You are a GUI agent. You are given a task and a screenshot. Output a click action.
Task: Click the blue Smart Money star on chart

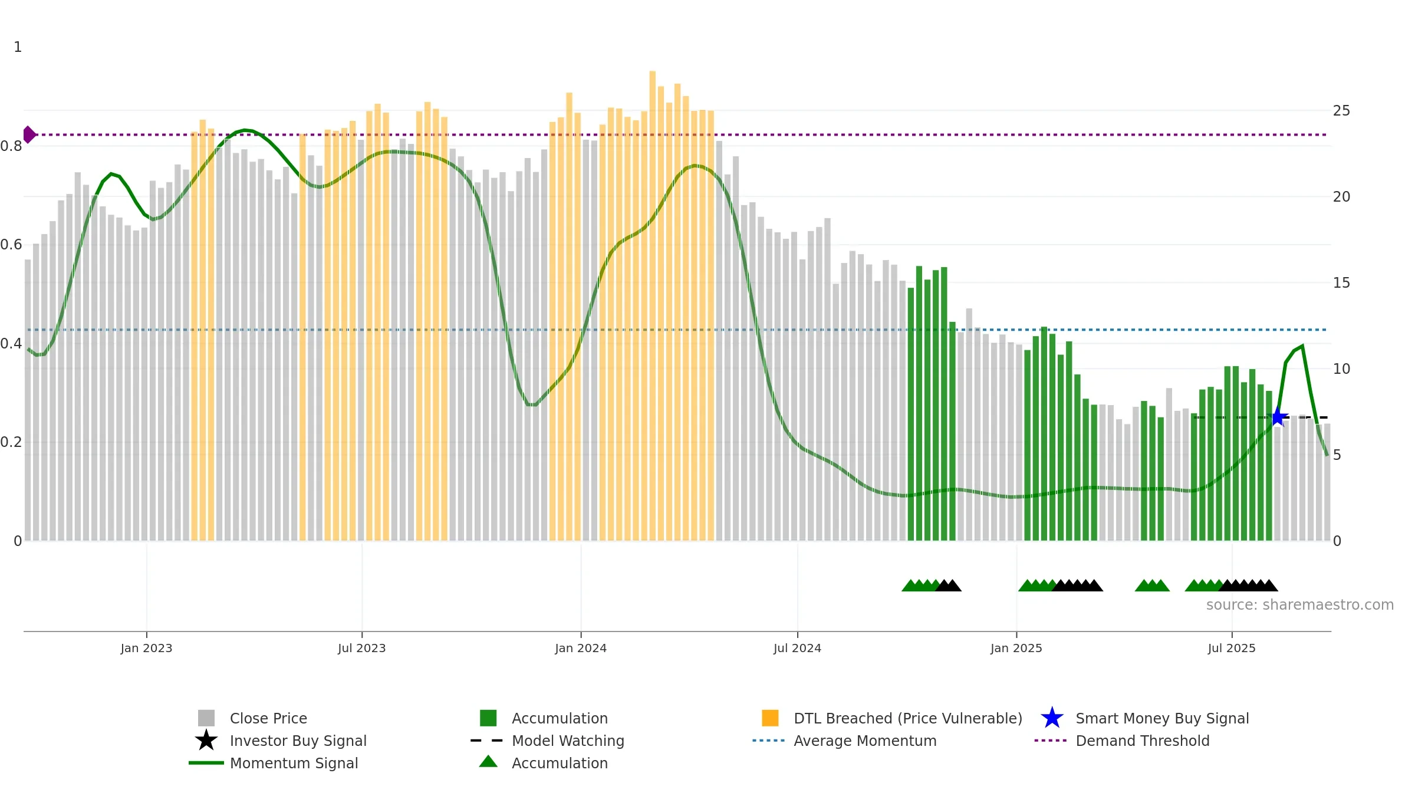pos(1278,417)
